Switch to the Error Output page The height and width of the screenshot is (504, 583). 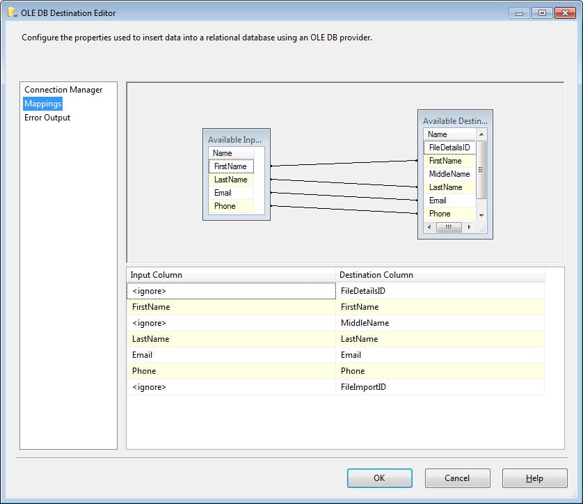click(47, 118)
